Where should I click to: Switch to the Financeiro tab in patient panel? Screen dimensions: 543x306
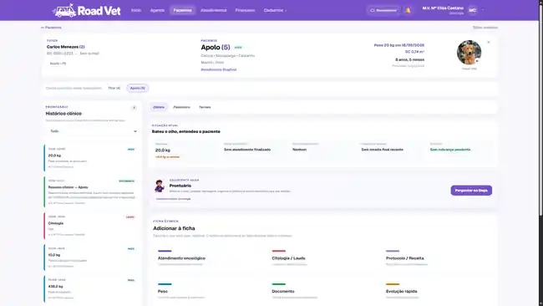(181, 107)
